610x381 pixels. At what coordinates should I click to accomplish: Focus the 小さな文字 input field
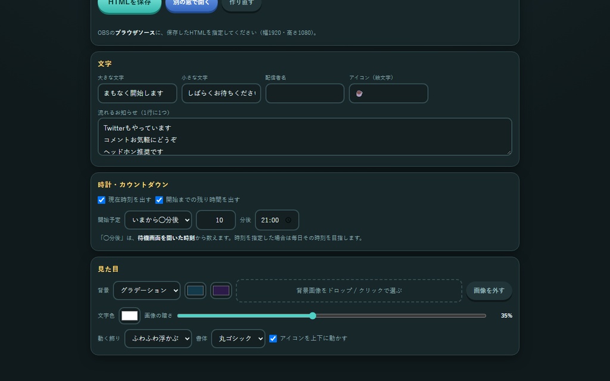pyautogui.click(x=221, y=93)
